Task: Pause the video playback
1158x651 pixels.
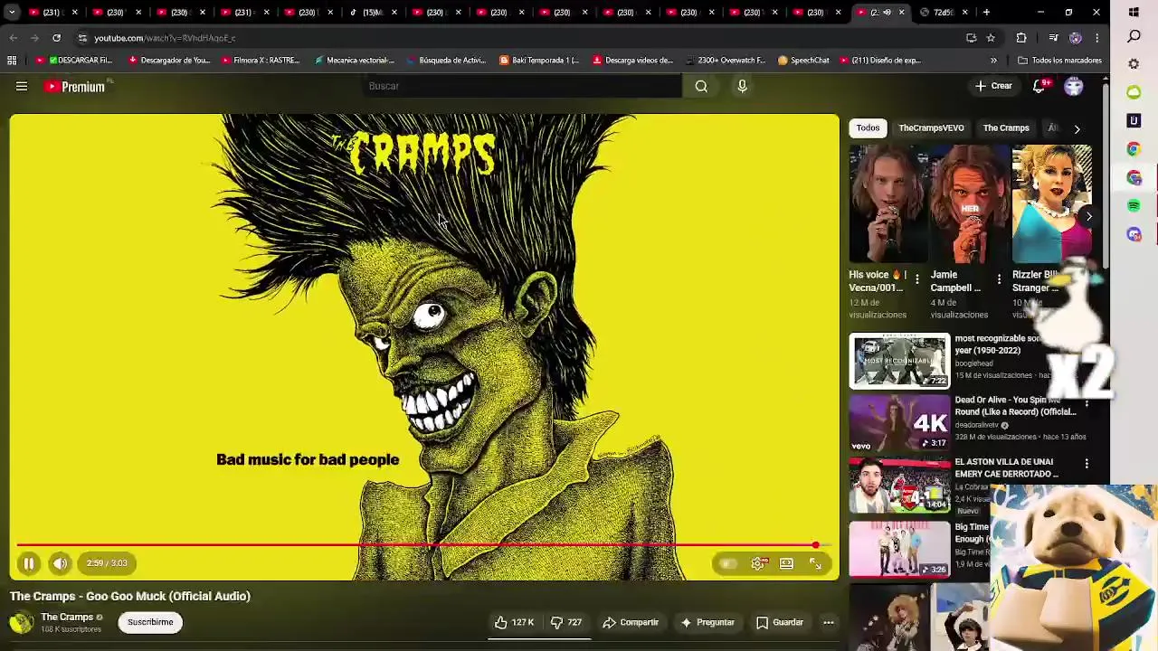Action: [x=29, y=563]
